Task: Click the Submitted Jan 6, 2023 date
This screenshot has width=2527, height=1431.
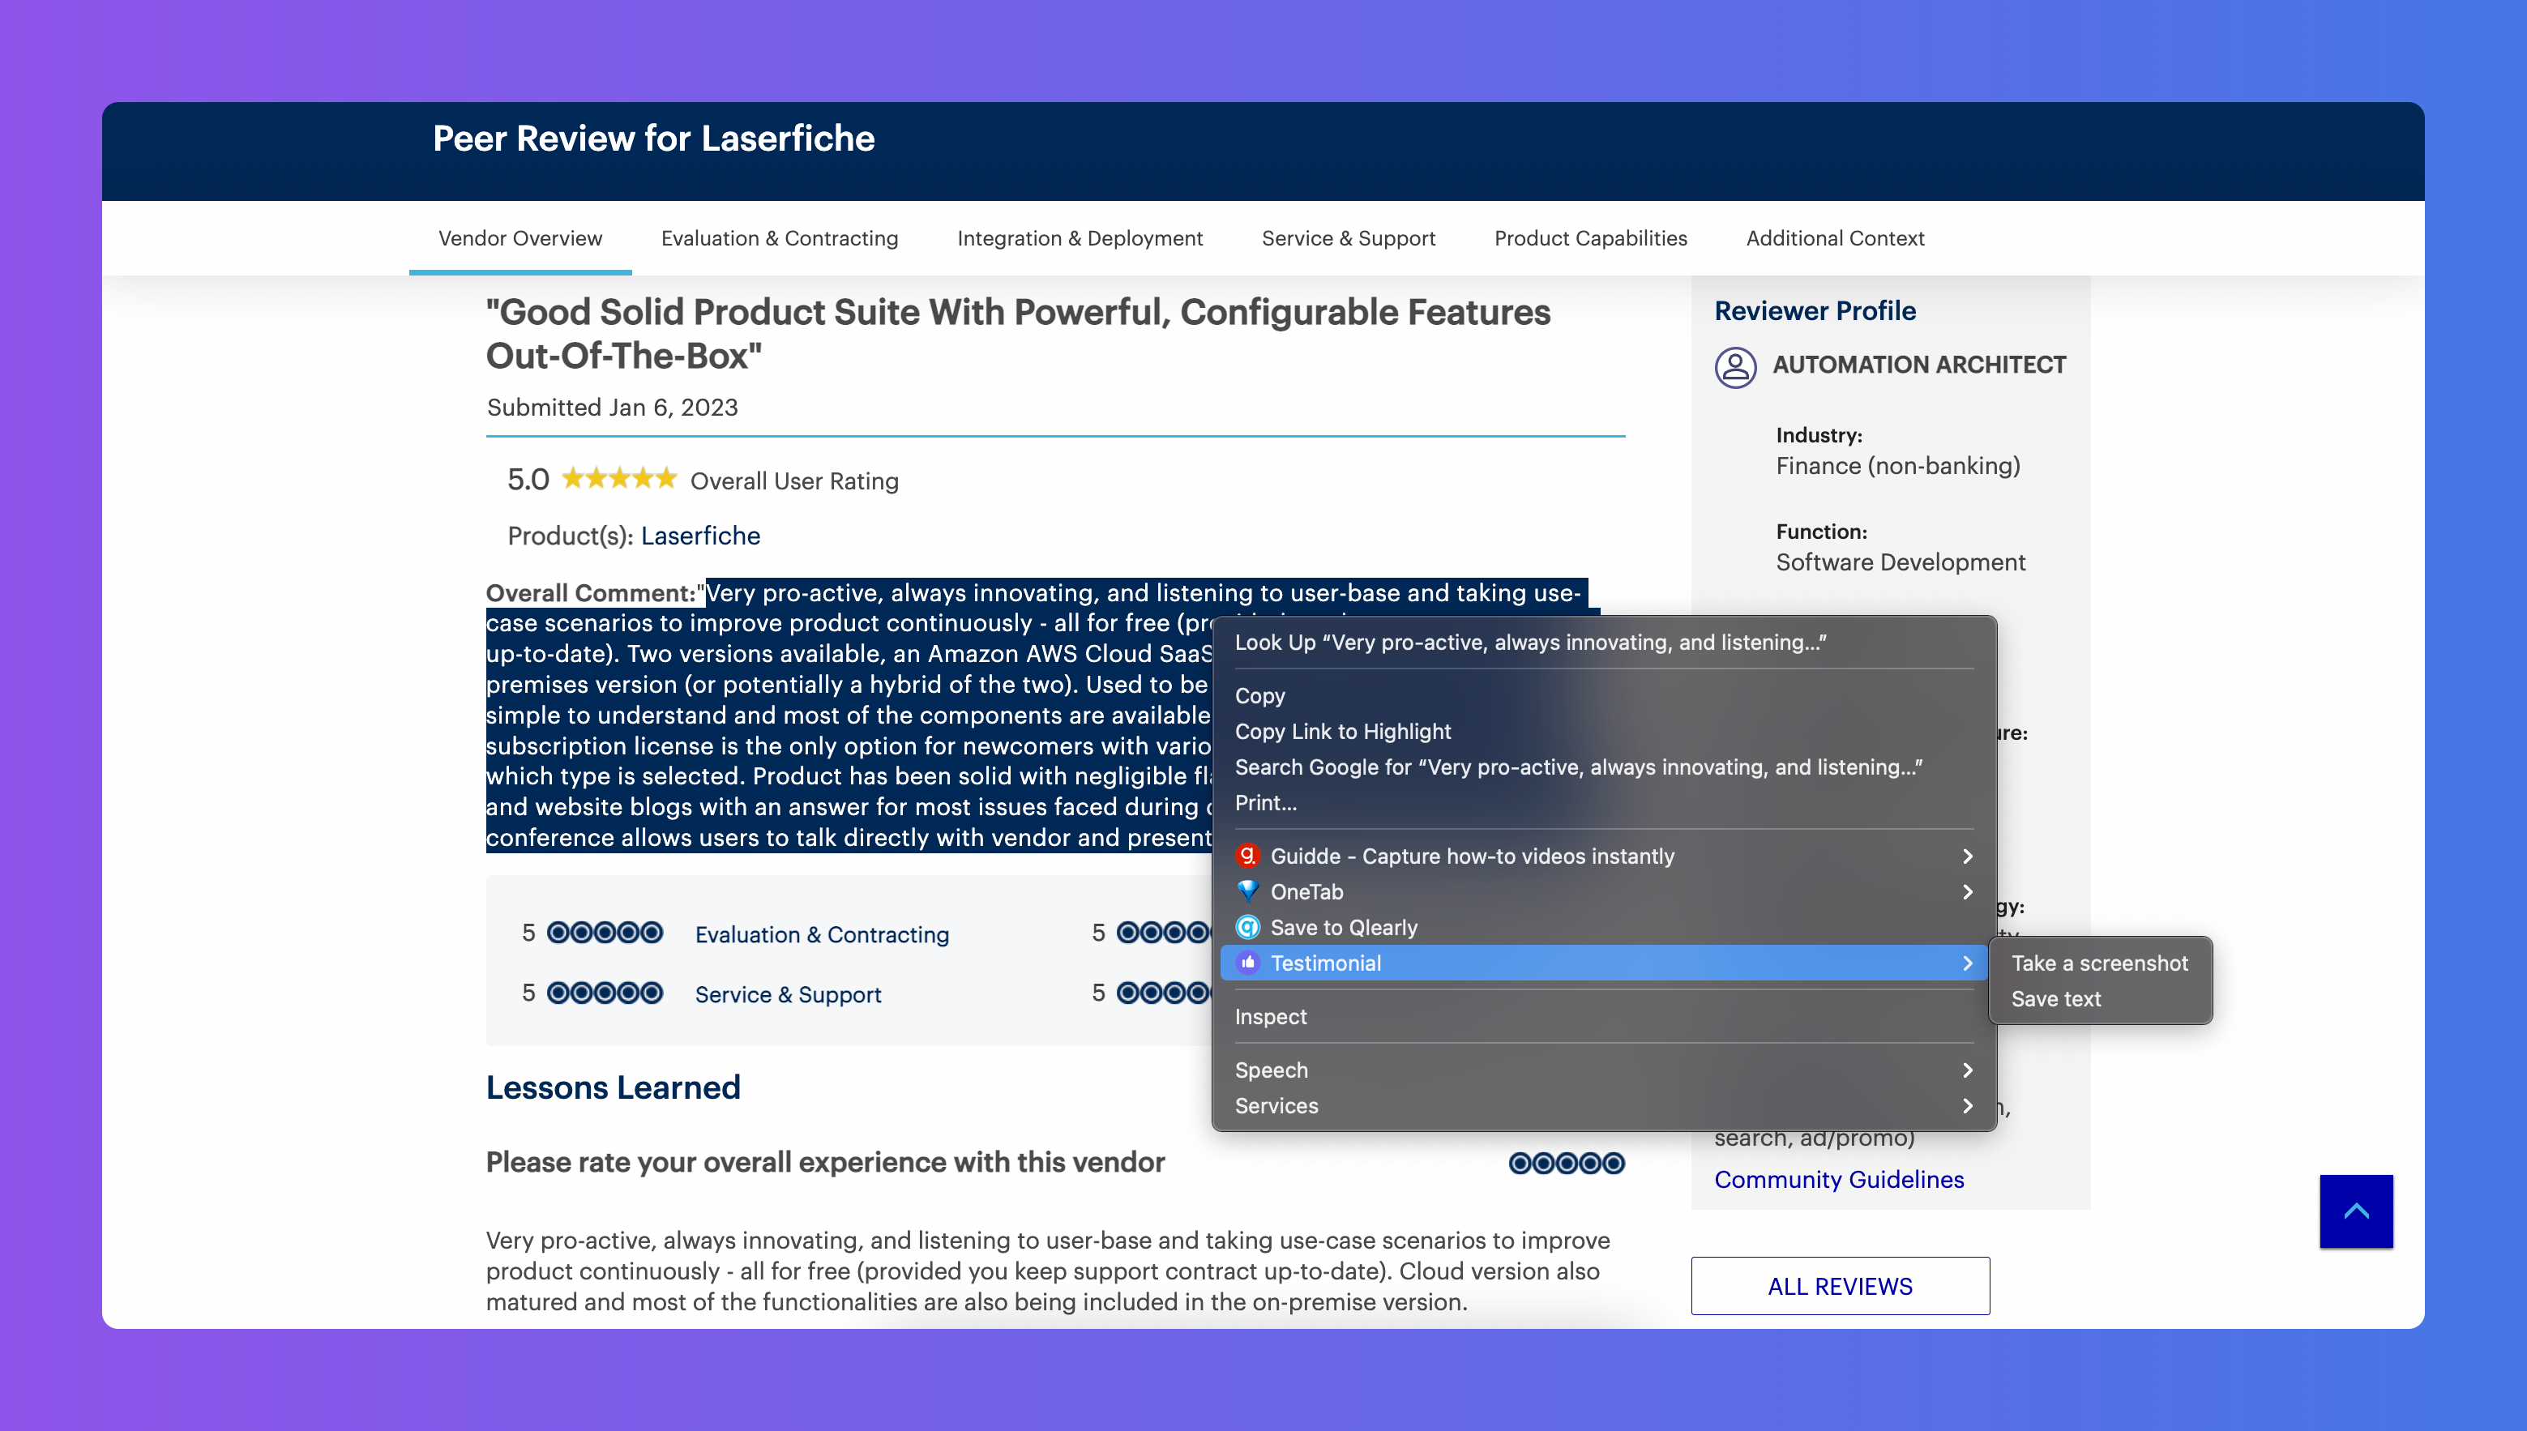Action: pos(613,407)
